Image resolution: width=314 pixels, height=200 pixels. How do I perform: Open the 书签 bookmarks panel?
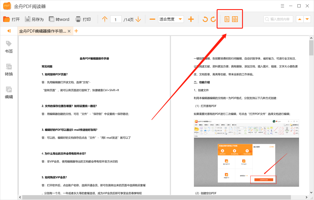(9, 47)
